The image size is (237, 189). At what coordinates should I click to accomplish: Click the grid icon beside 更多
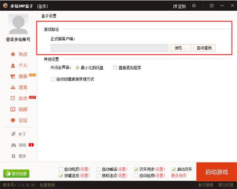[13, 156]
